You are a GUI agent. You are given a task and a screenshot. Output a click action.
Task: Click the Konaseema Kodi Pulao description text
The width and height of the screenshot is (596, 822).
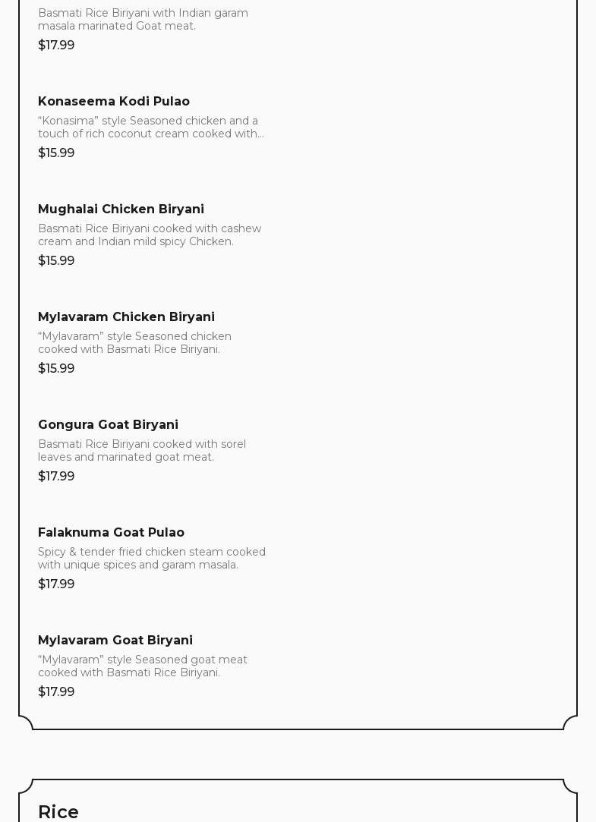150,127
